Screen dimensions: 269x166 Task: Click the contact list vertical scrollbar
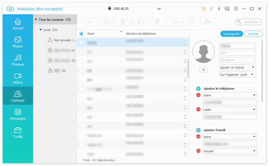[188, 69]
